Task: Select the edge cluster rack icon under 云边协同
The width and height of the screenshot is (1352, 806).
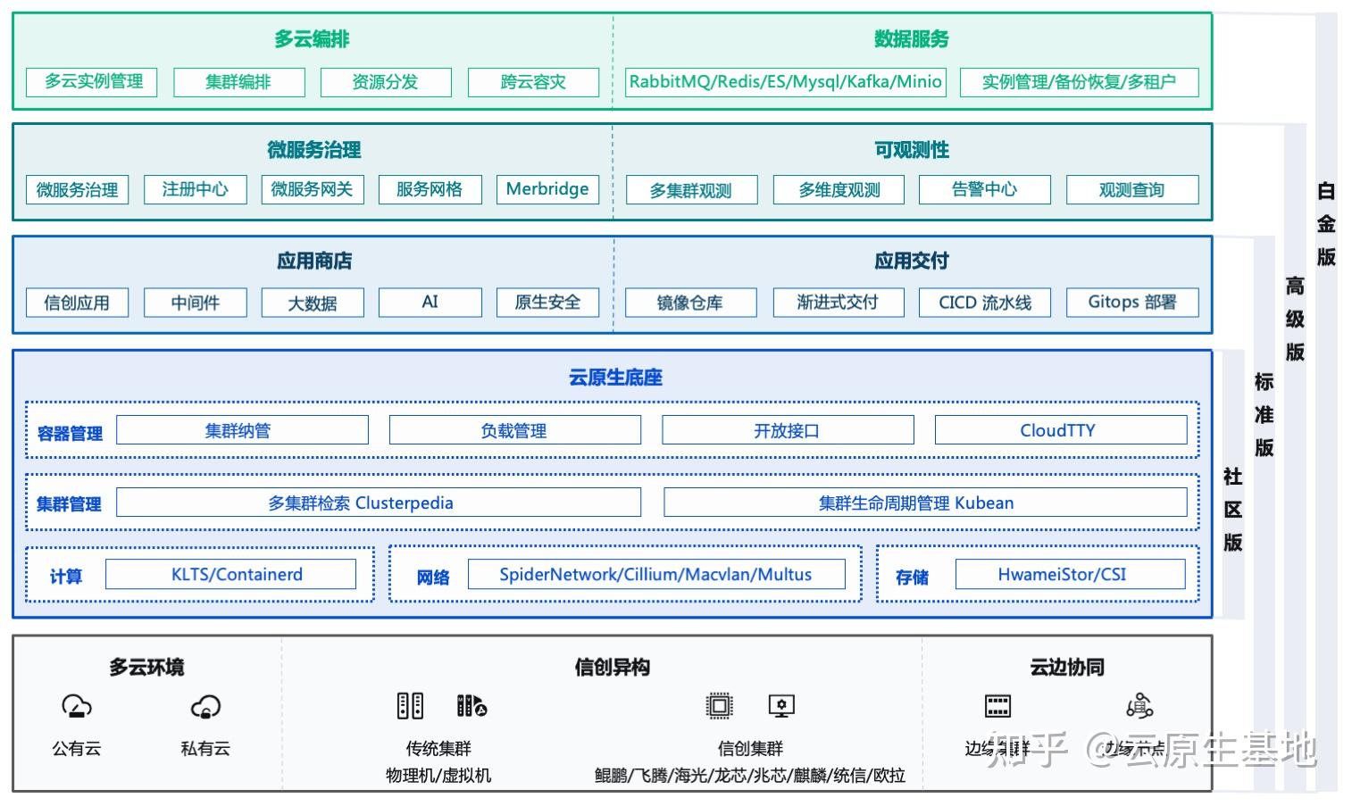Action: [x=997, y=706]
